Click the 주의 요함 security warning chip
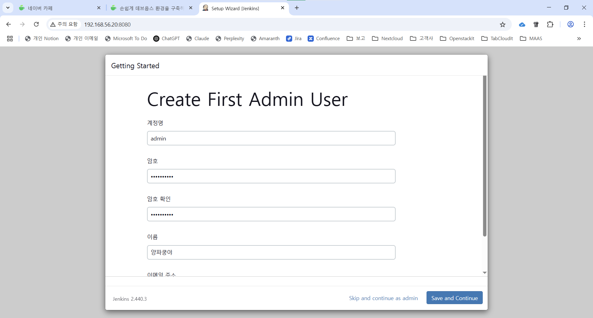The image size is (593, 318). [x=64, y=24]
